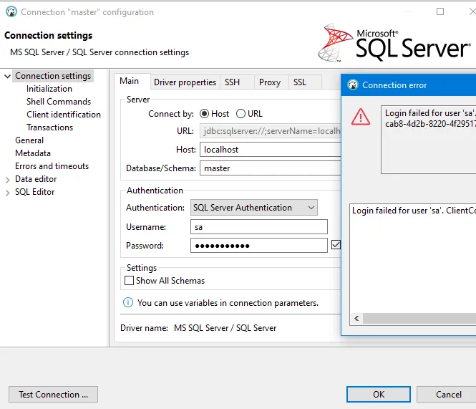Select General in the tree
Screen dimensions: 476x409
click(29, 140)
